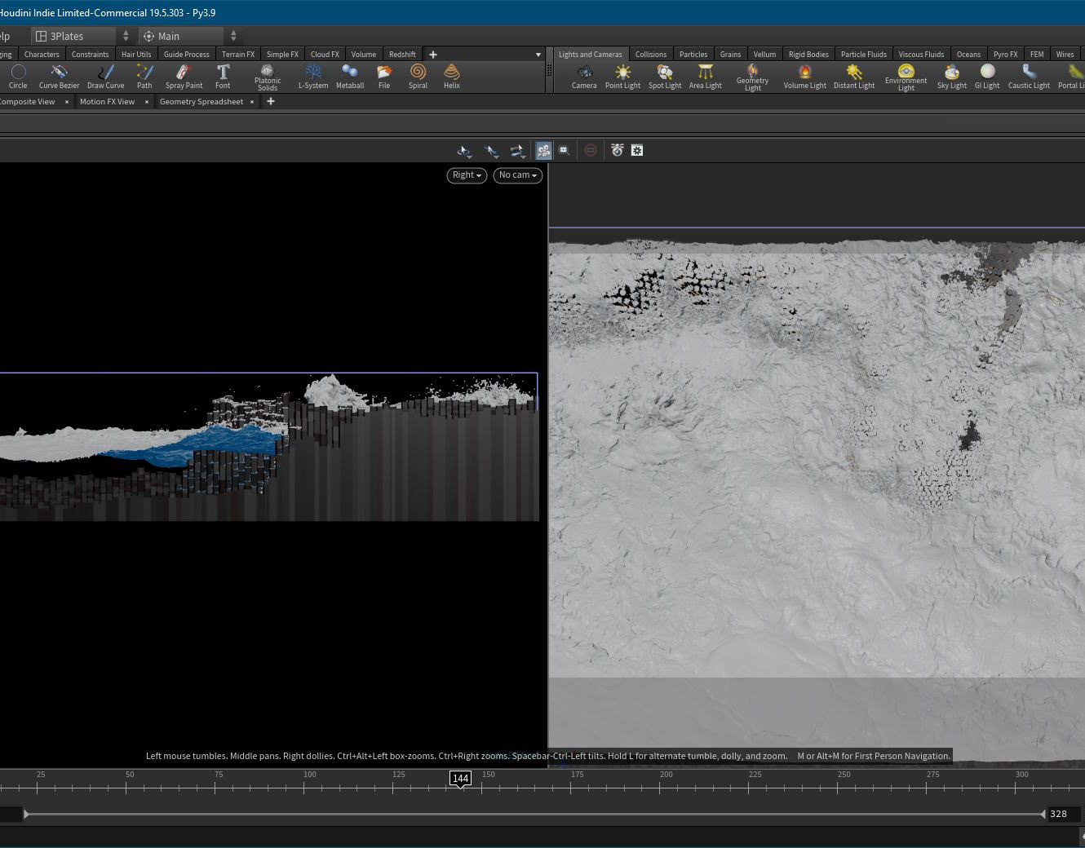The width and height of the screenshot is (1085, 848).
Task: Create a Spot Light from shelf
Action: (x=664, y=76)
